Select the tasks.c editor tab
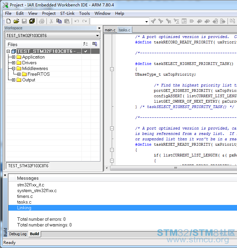The width and height of the screenshot is (237, 248). (125, 30)
